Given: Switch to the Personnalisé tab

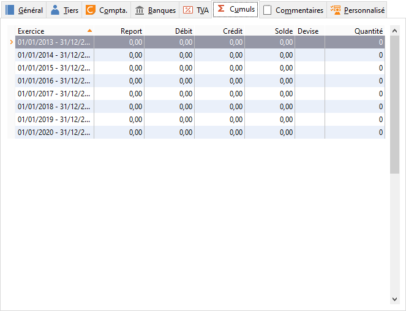Looking at the screenshot, I should (x=357, y=10).
